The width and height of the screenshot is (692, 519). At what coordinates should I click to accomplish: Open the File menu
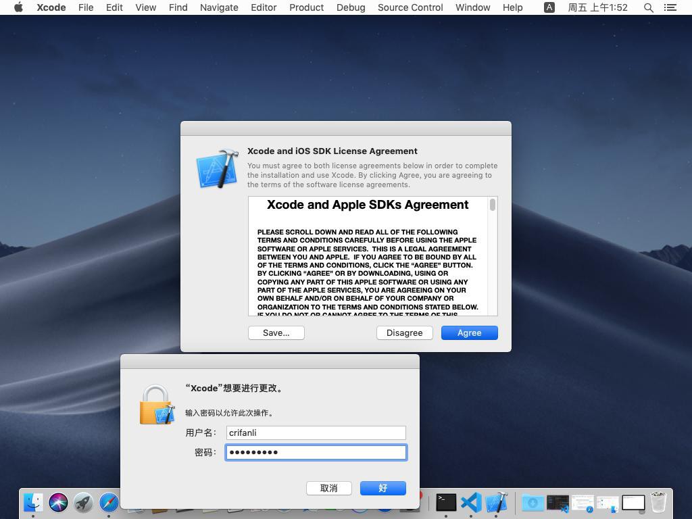86,7
